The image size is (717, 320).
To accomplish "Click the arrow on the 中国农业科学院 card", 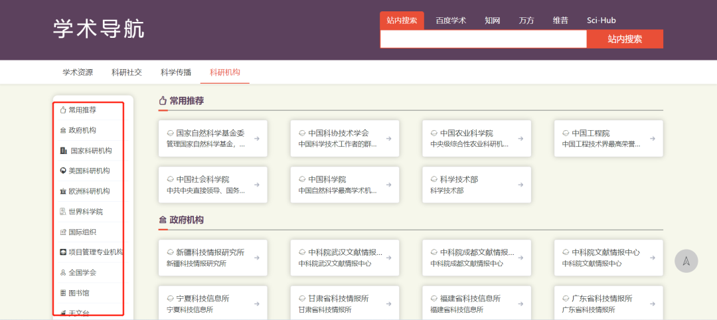I will [x=520, y=139].
